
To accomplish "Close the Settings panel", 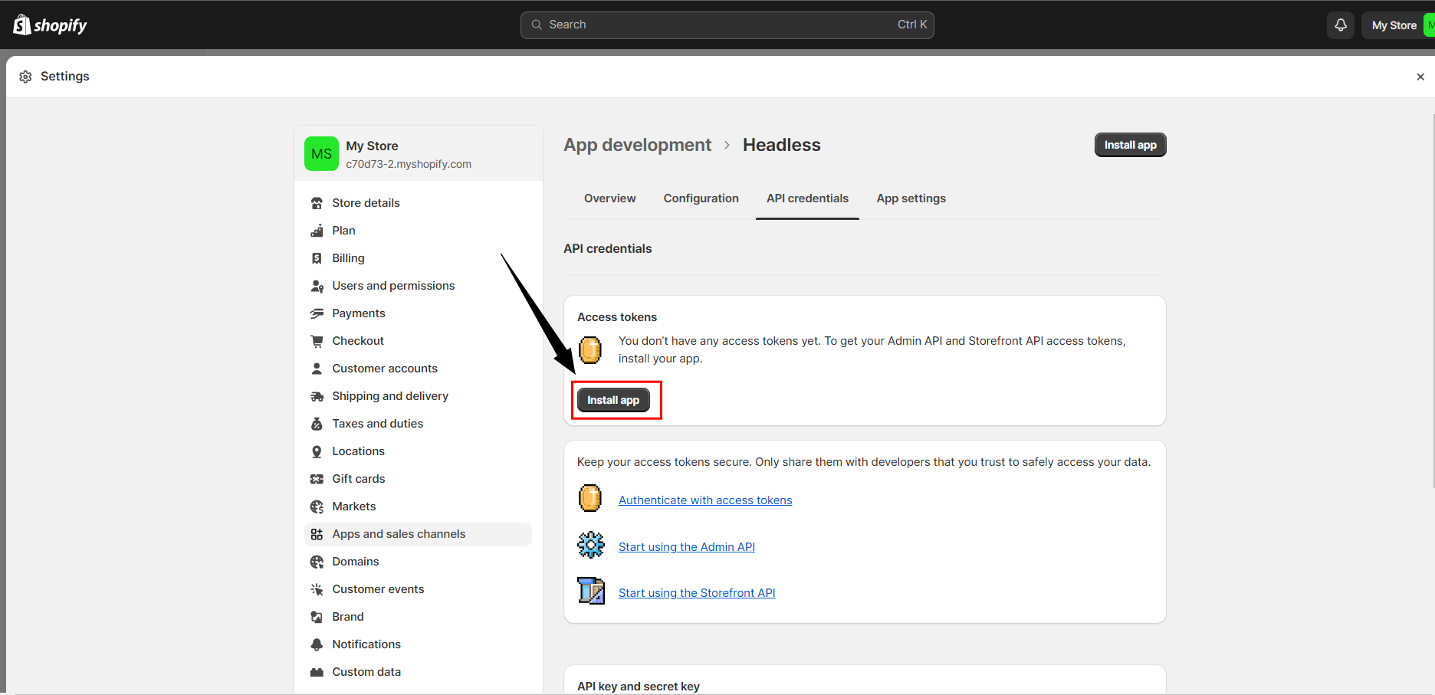I will pos(1420,77).
